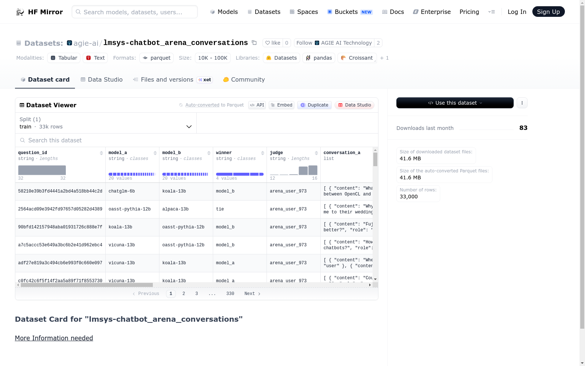The image size is (585, 366).
Task: Show the +1 more libraries
Action: [384, 58]
